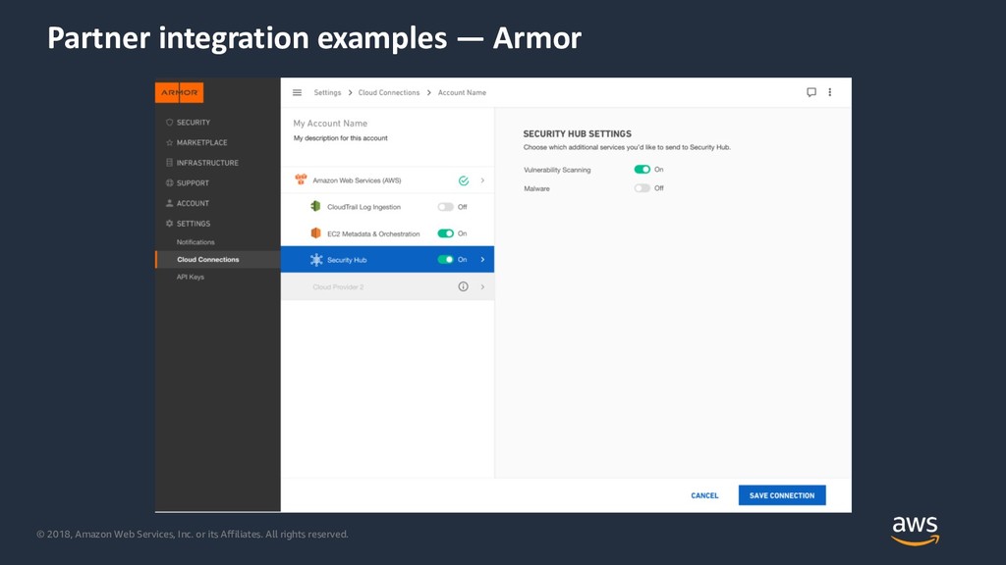
Task: Click the Cancel button
Action: [x=704, y=495]
